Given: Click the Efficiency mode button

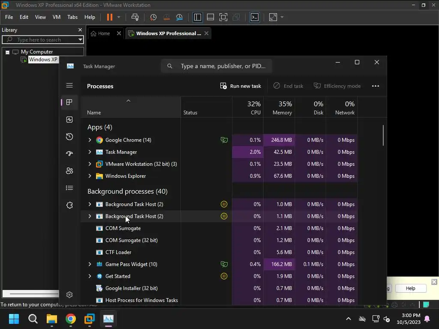Looking at the screenshot, I should (337, 86).
